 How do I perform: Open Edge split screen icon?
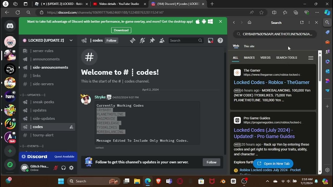click(274, 12)
